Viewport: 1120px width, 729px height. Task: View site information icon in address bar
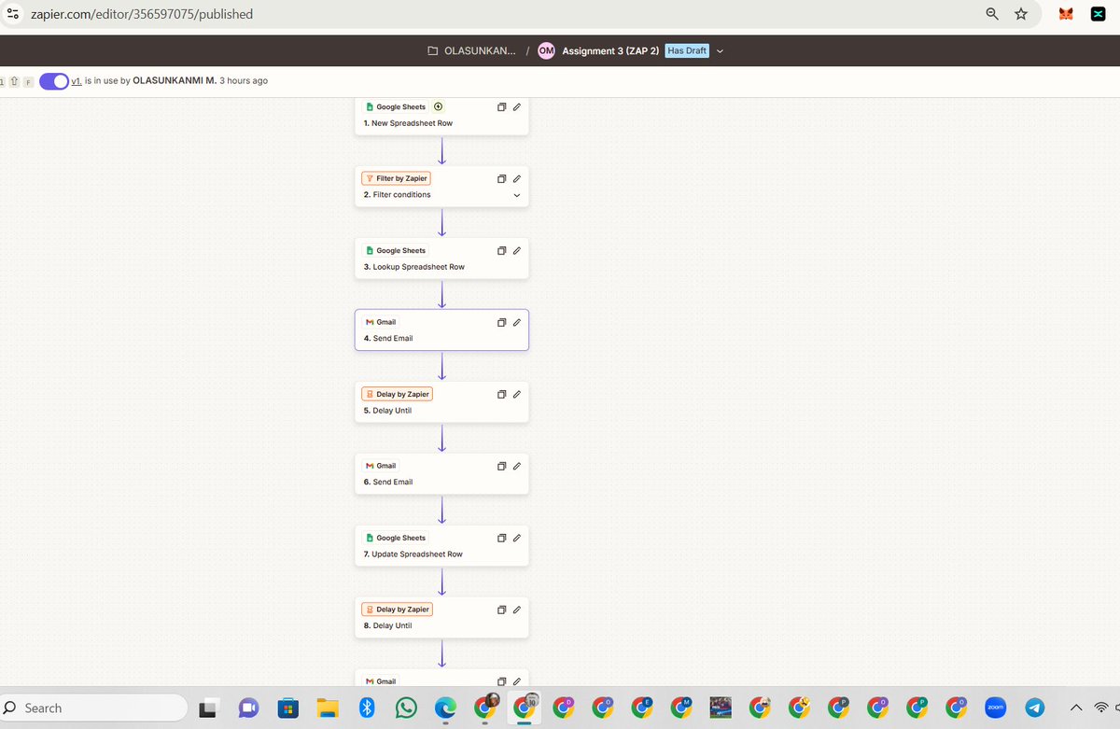pos(13,14)
